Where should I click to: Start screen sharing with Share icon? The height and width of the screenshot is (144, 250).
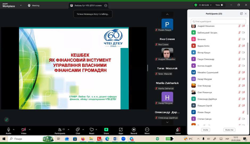coord(106,129)
